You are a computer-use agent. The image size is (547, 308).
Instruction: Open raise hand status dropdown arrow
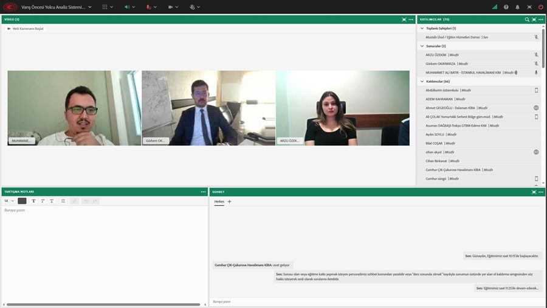point(199,7)
